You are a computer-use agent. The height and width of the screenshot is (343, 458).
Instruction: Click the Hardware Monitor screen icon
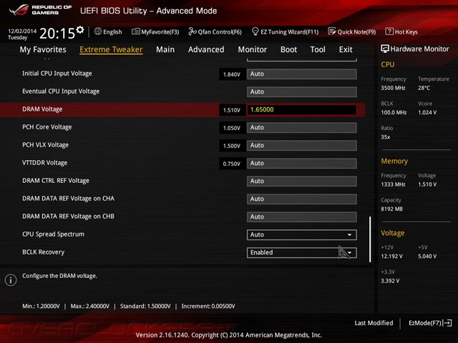pos(385,49)
